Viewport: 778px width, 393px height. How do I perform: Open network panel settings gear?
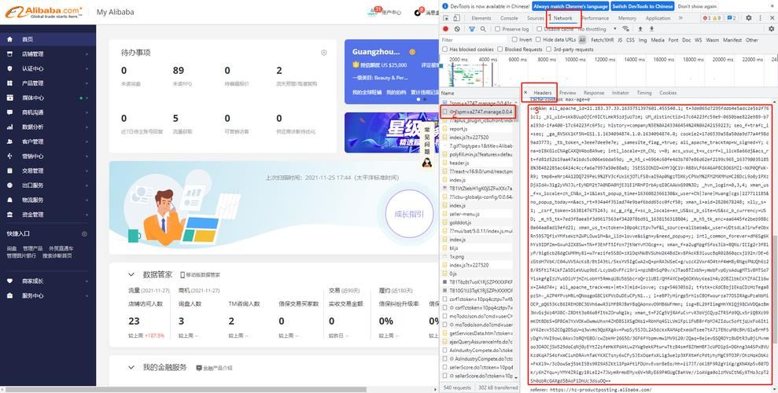tap(771, 29)
